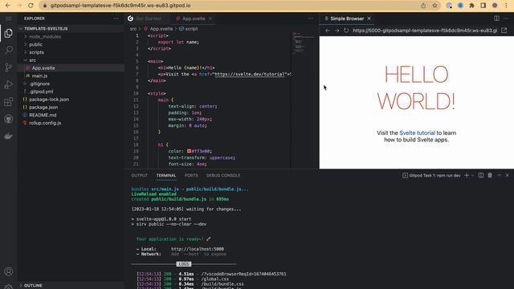Close the App.svelte editor tab
This screenshot has width=514, height=289.
tap(210, 18)
